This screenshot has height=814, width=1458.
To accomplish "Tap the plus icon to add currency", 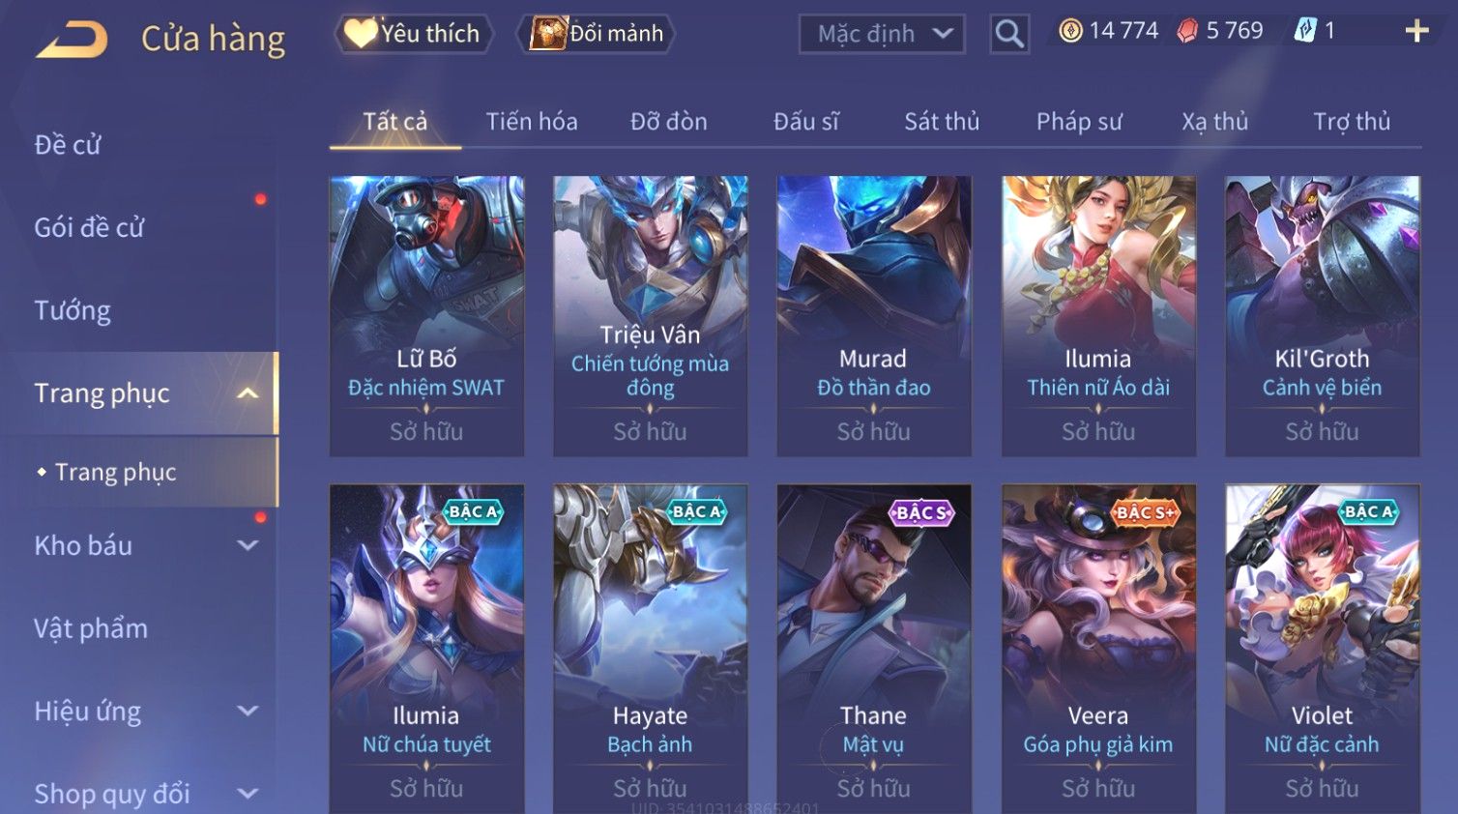I will (1416, 32).
